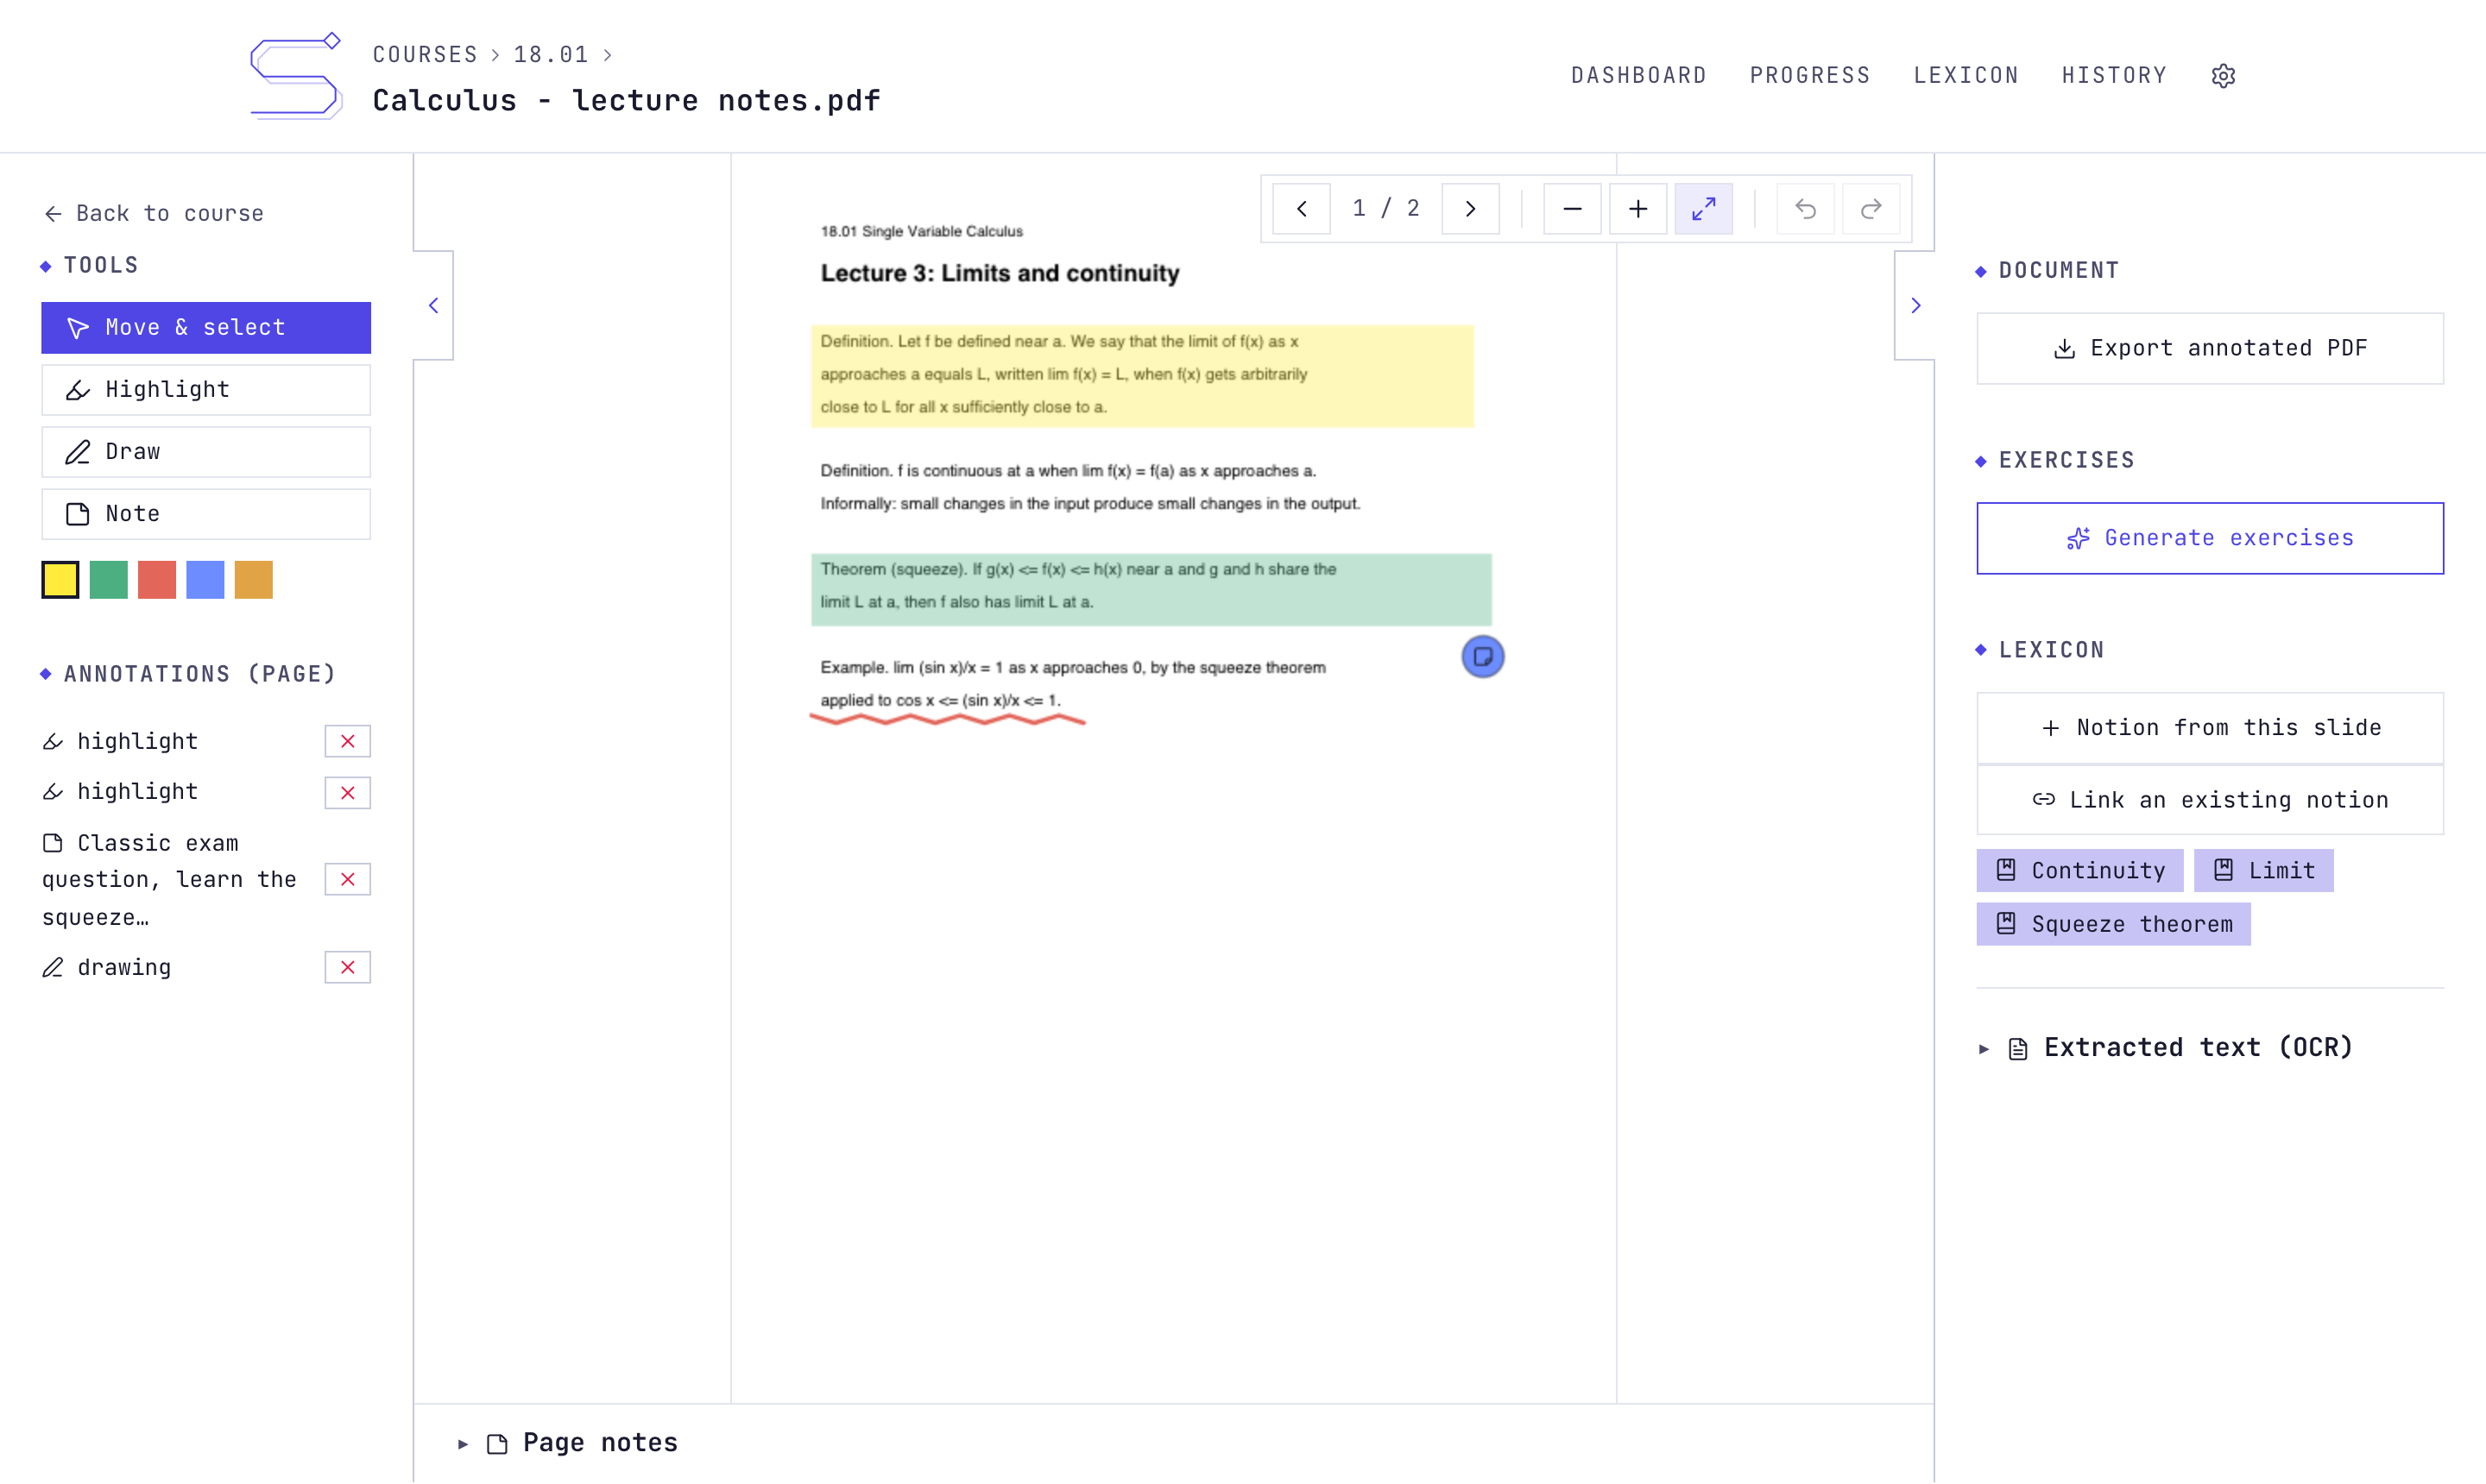Open the Lexicon nav item
Image resolution: width=2486 pixels, height=1484 pixels.
1965,76
